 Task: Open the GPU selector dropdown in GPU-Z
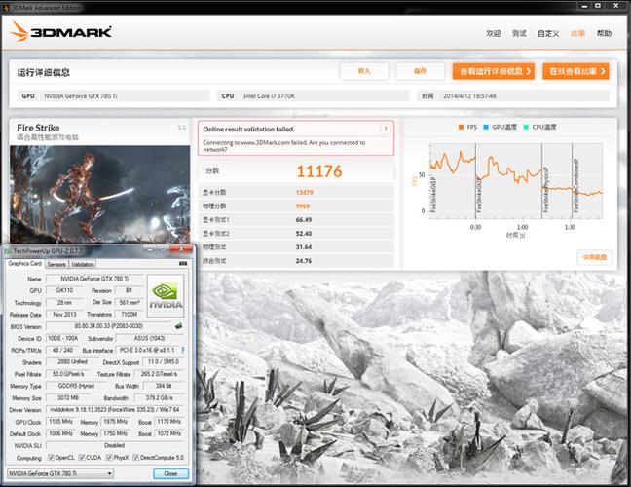point(60,473)
